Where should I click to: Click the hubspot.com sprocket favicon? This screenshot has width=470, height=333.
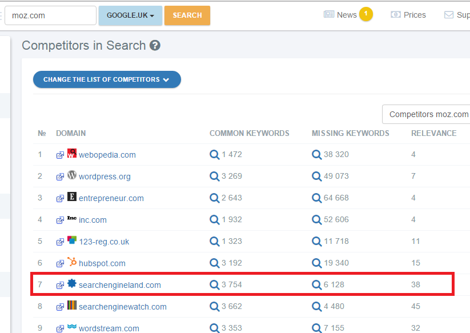click(72, 262)
